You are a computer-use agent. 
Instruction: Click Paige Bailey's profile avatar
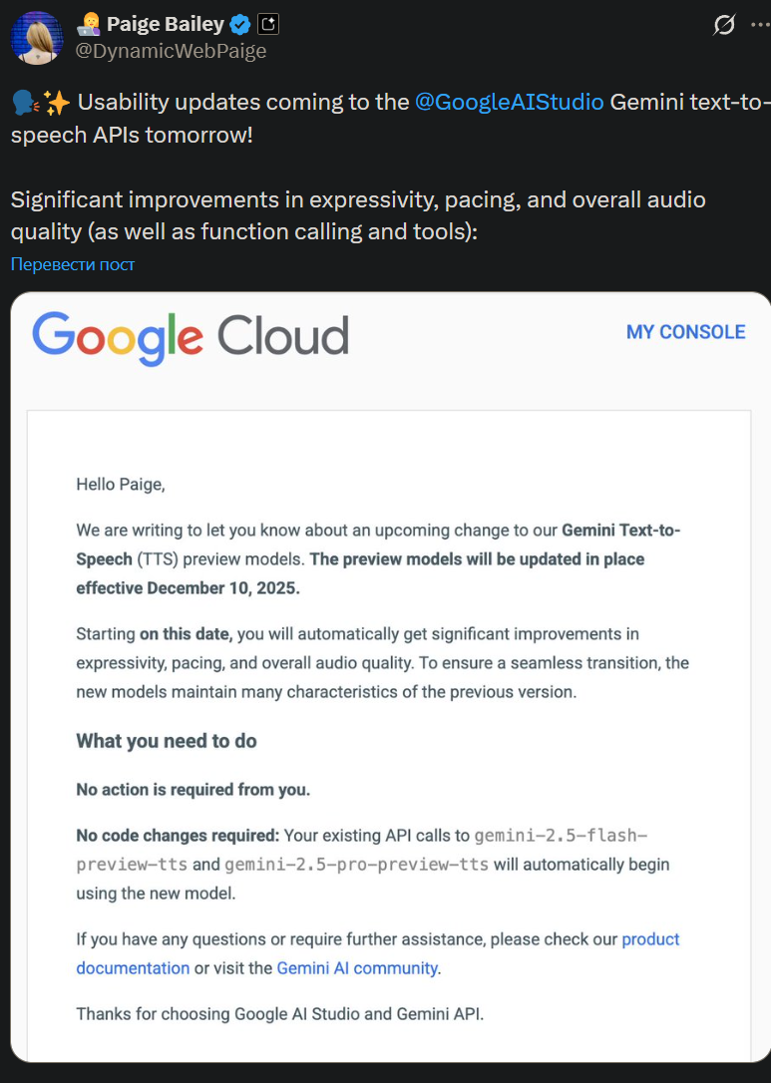click(x=36, y=38)
